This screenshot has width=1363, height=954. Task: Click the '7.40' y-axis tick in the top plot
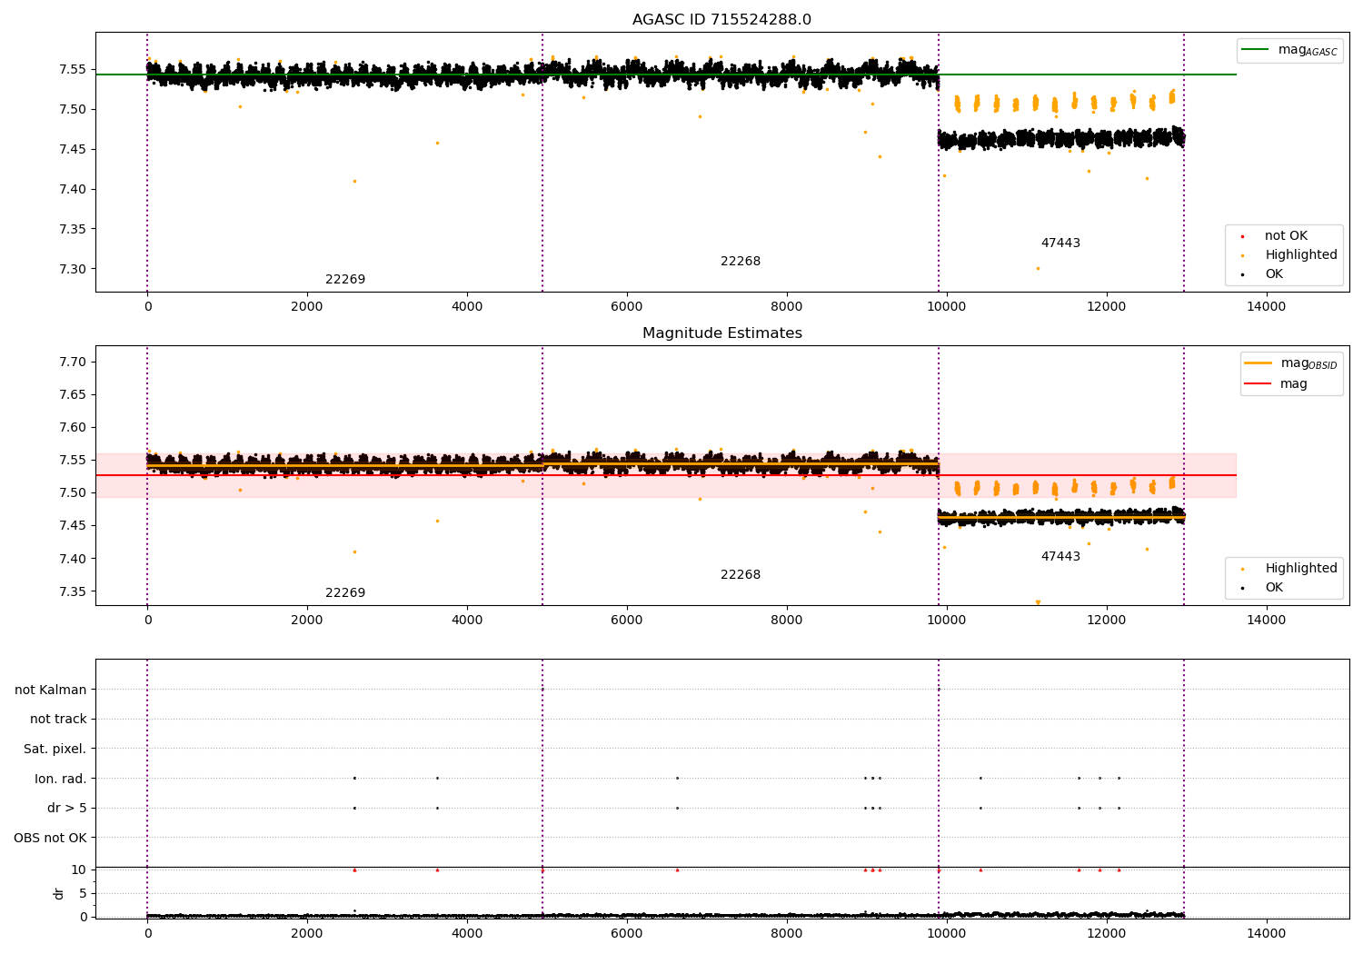click(x=72, y=189)
